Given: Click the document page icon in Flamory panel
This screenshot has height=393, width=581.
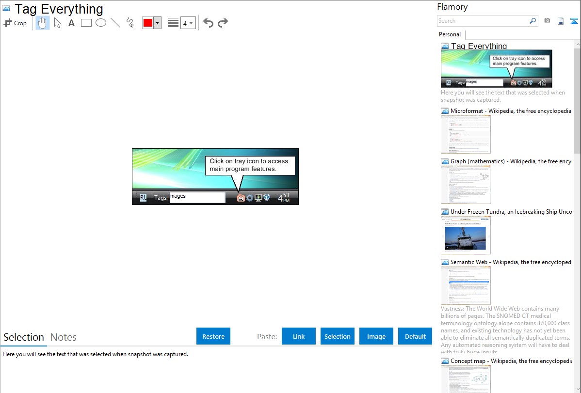Looking at the screenshot, I should [561, 21].
